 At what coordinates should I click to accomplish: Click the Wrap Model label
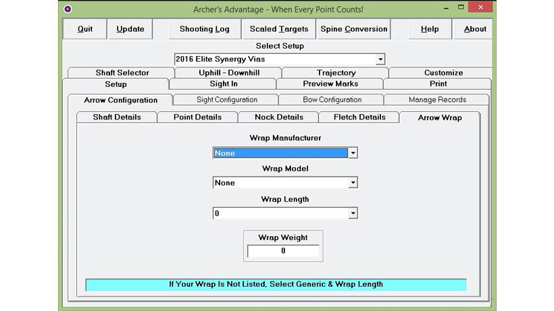pyautogui.click(x=285, y=169)
